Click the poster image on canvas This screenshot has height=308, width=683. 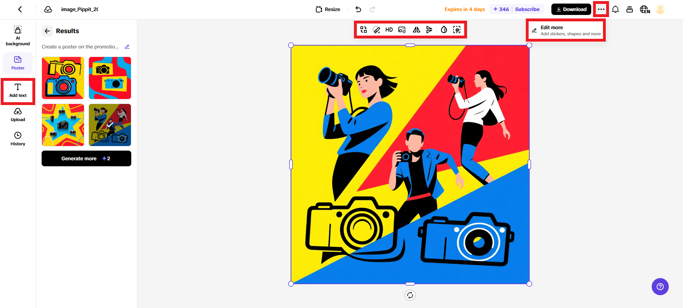[410, 165]
